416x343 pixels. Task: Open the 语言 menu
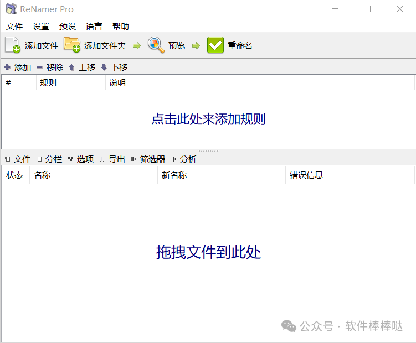tap(94, 26)
